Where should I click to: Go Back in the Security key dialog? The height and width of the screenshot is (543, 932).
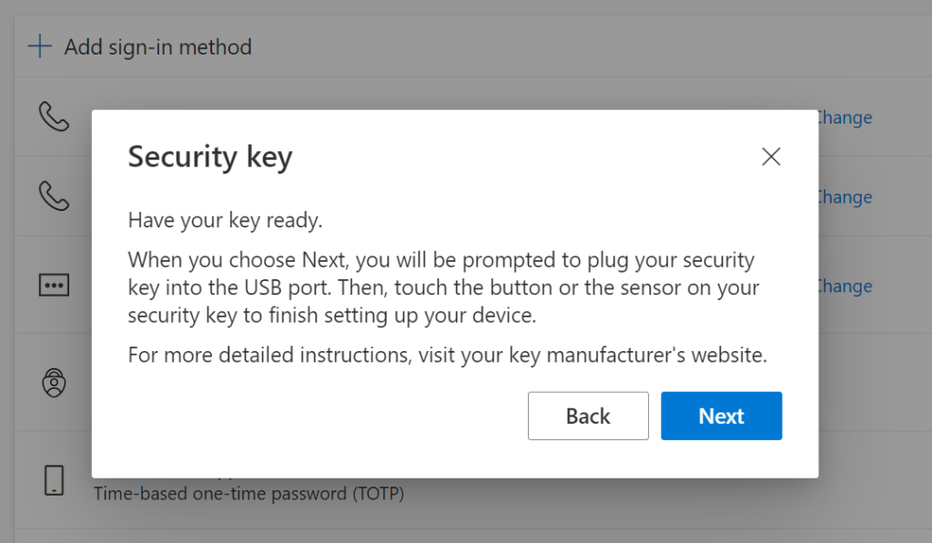[x=588, y=416]
